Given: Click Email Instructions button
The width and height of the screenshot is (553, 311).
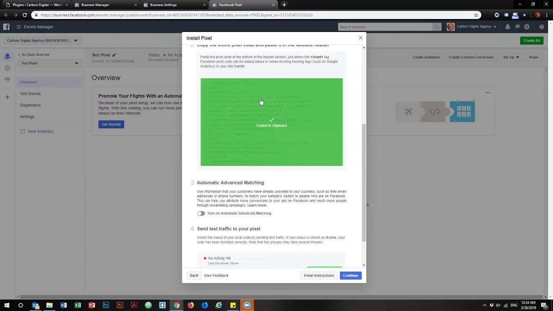Looking at the screenshot, I should (x=319, y=276).
